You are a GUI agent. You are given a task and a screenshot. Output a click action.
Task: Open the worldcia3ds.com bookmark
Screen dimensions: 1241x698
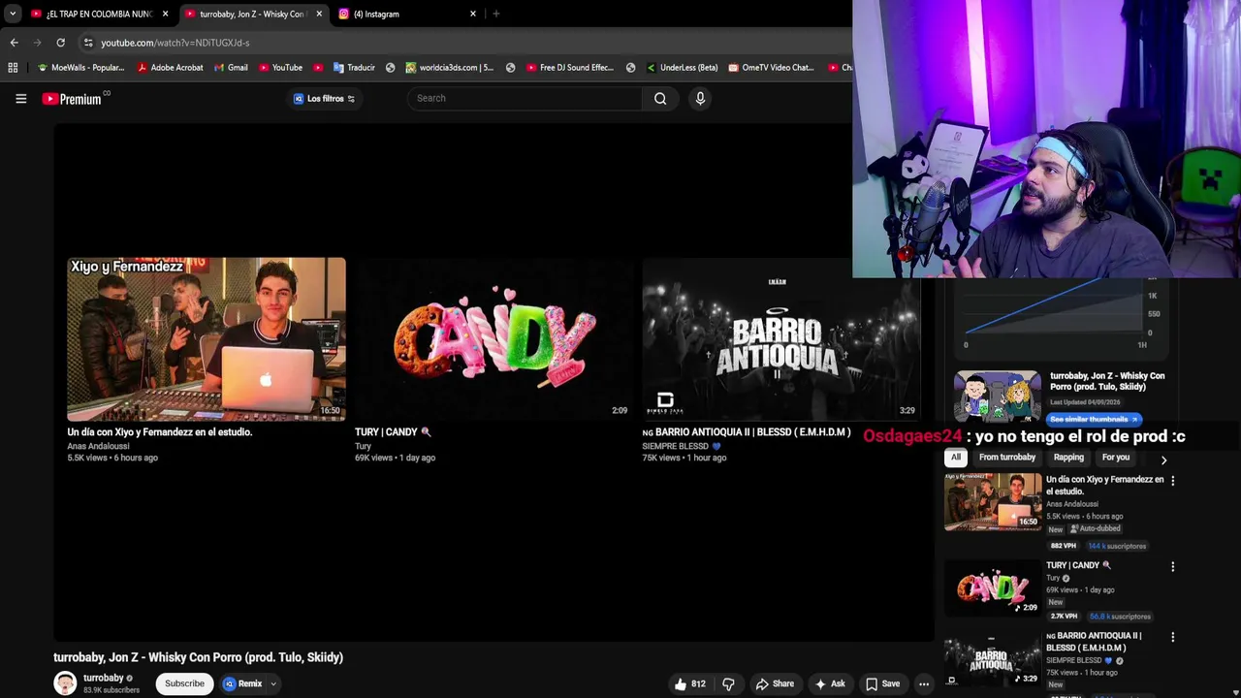[x=449, y=68]
